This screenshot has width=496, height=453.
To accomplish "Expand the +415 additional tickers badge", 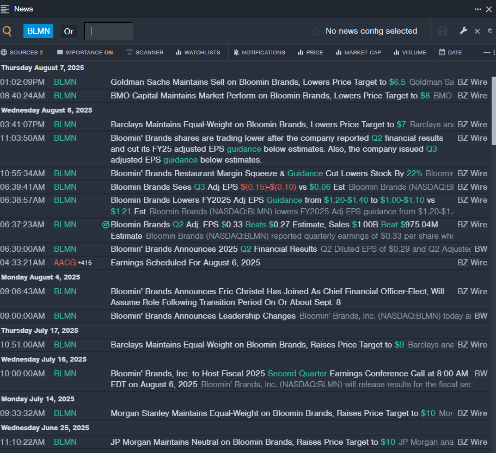I will (85, 263).
